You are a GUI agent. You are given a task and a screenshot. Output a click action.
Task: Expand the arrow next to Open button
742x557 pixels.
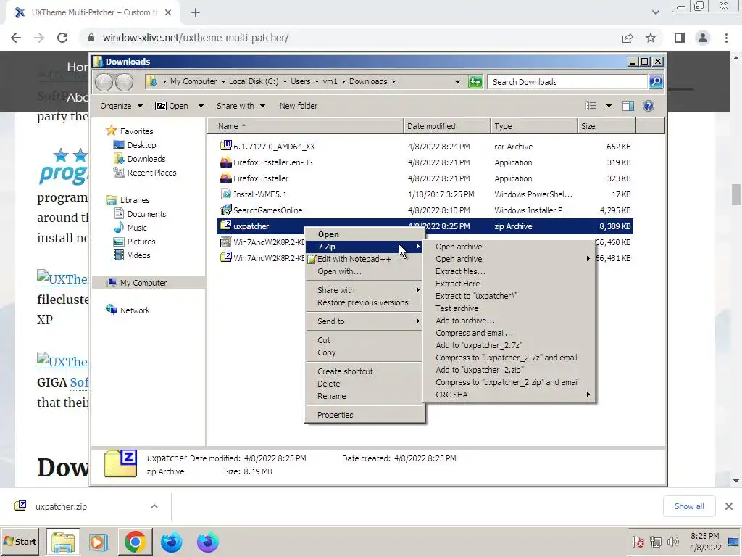[x=201, y=106]
